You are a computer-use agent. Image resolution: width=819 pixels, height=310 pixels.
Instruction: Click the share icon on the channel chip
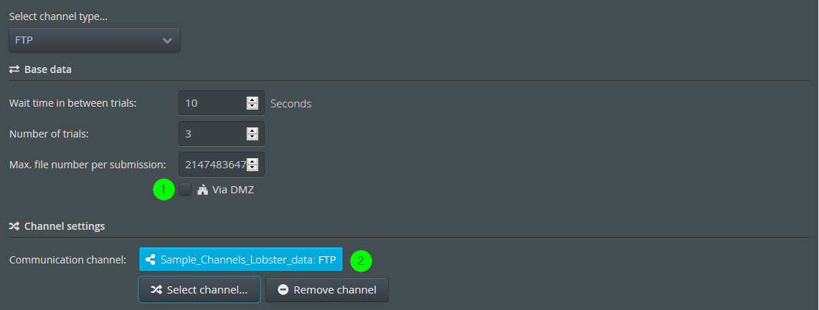click(151, 259)
